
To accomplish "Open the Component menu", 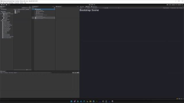I will [x=17, y=3].
